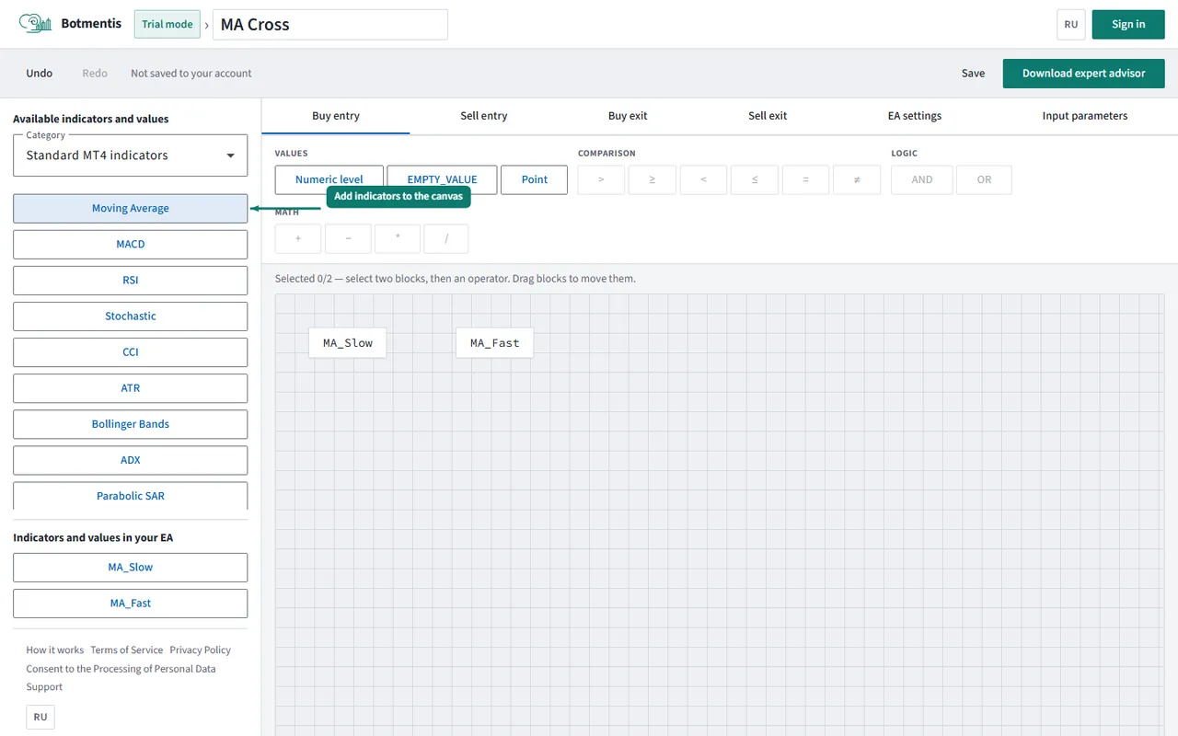The height and width of the screenshot is (736, 1178).
Task: Open the Privacy Policy link
Action: [201, 650]
